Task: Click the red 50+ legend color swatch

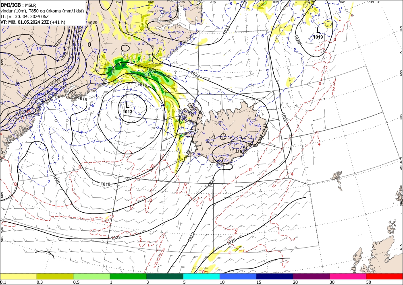Action: 384,276
